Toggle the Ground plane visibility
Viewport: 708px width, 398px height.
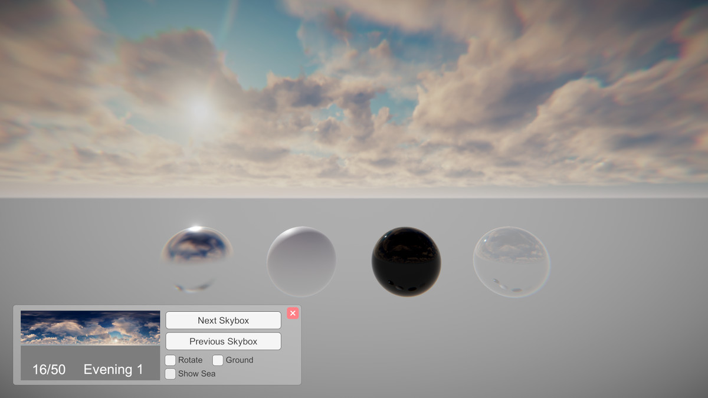pos(218,360)
